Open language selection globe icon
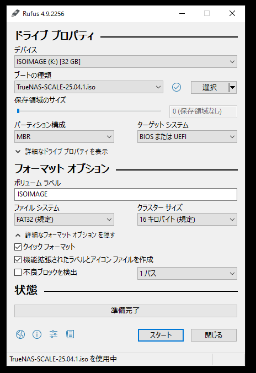The image size is (256, 373). click(x=20, y=334)
